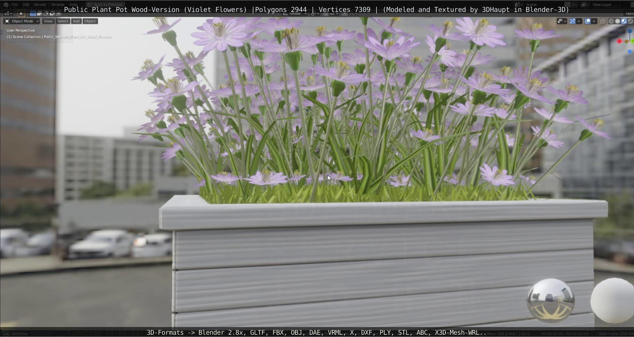634x337 pixels.
Task: Toggle viewport overlays display
Action: [587, 21]
